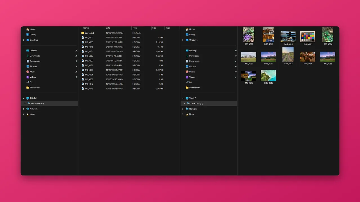Click the Network icon in the thumbnail-view window

[187, 109]
